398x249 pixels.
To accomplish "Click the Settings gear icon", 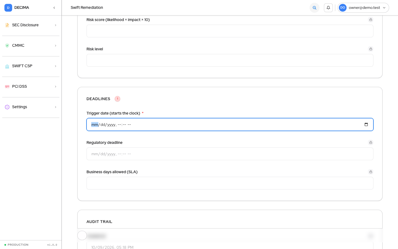I will click(7, 107).
